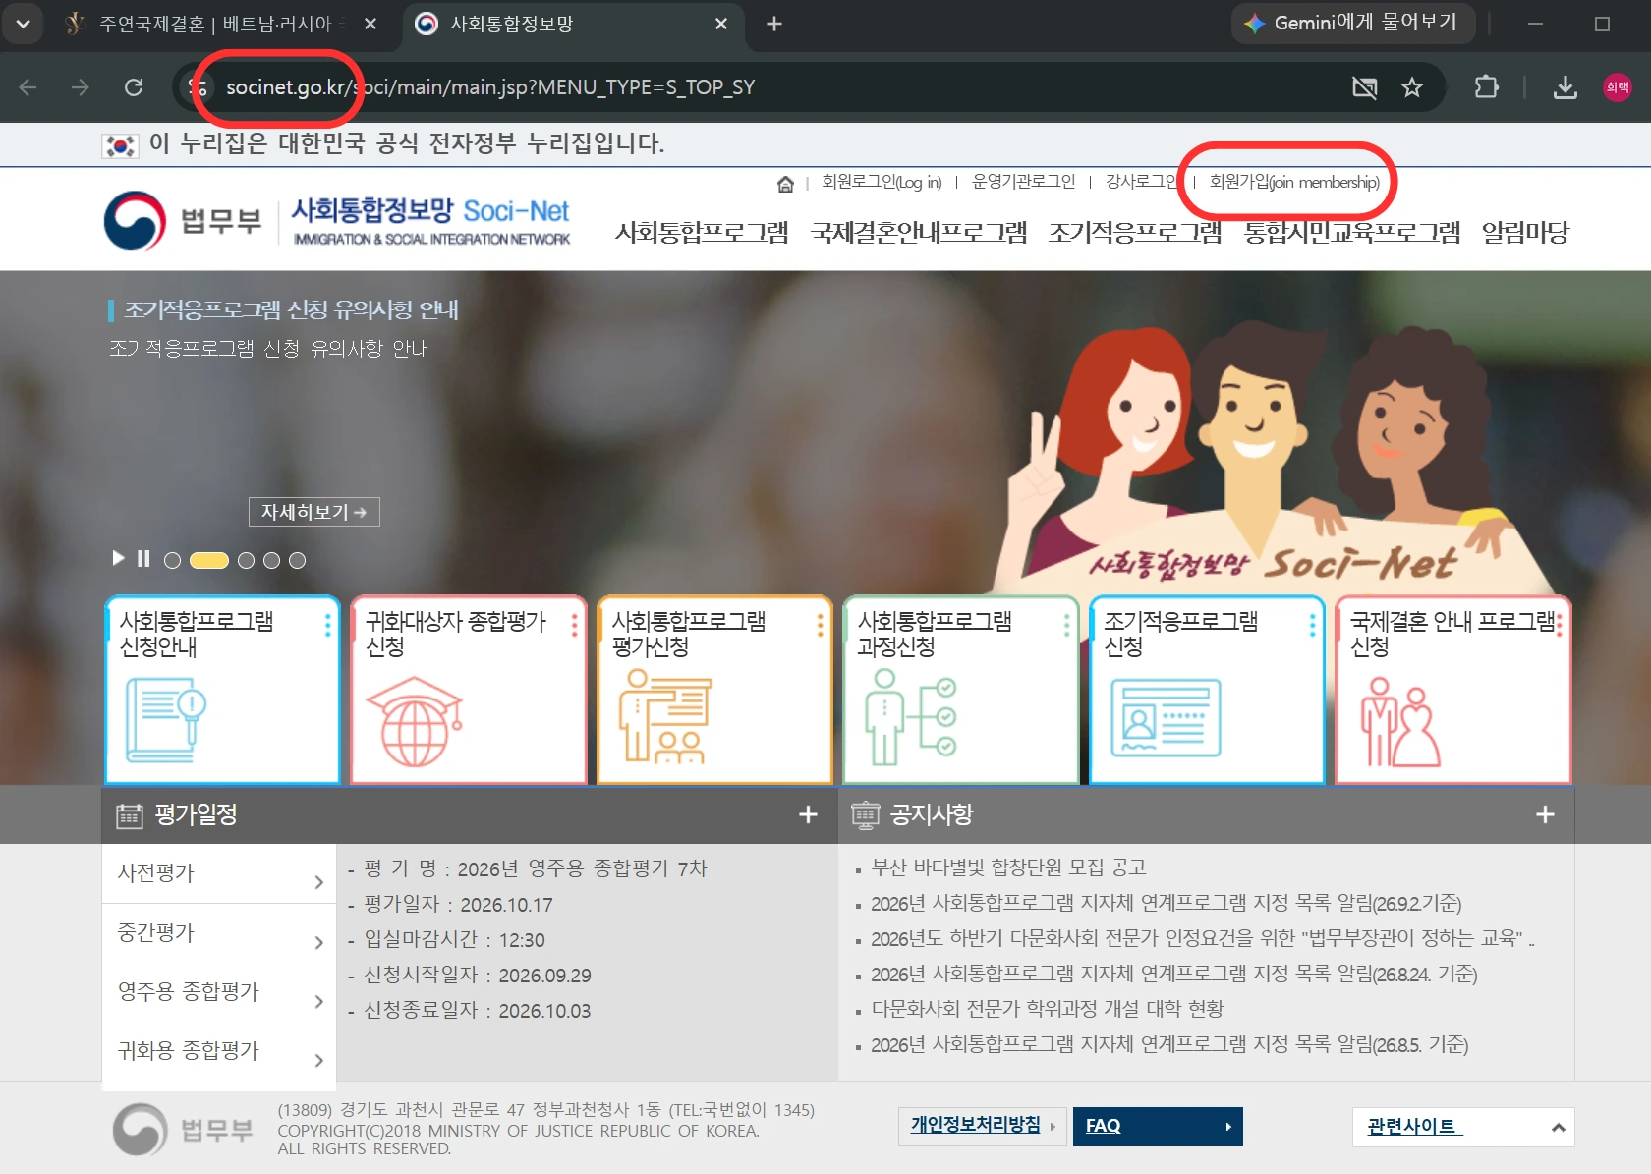The height and width of the screenshot is (1174, 1651).
Task: Select the fifth banner slide dot
Action: point(297,560)
